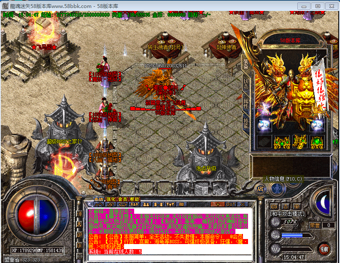Click the Lv level orb icon

276,222
